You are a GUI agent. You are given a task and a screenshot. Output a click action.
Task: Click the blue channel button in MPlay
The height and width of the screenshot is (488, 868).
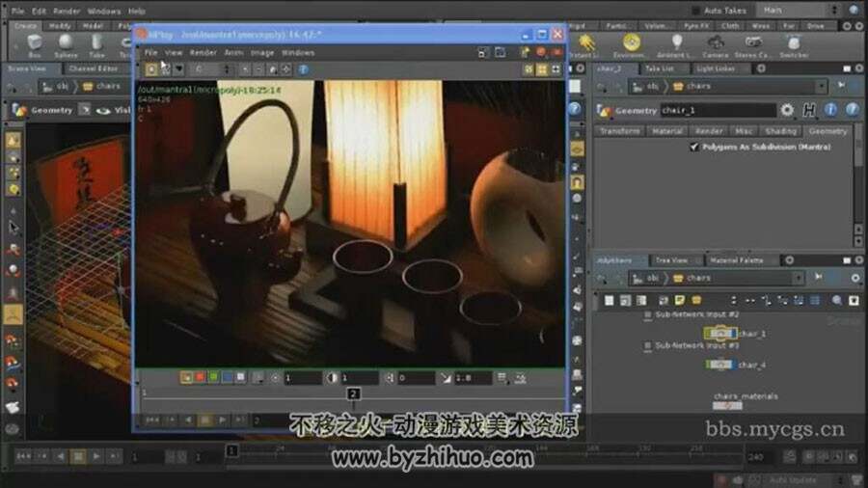(x=227, y=377)
